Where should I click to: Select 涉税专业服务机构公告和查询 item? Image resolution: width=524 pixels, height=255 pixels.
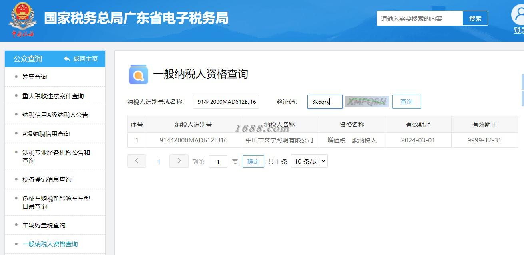click(56, 157)
